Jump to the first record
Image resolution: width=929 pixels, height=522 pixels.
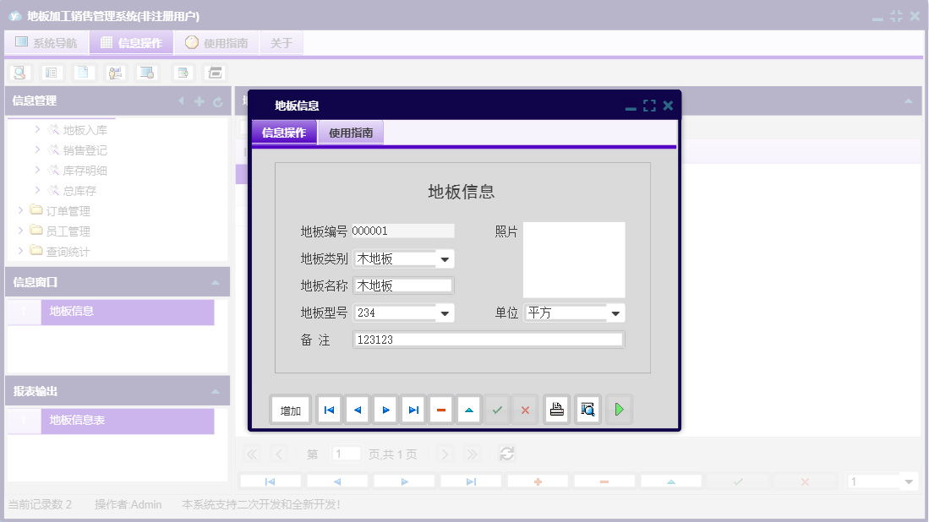[328, 410]
